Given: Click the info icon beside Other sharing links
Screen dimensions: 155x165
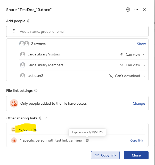Looking at the screenshot, I should [x=41, y=118].
